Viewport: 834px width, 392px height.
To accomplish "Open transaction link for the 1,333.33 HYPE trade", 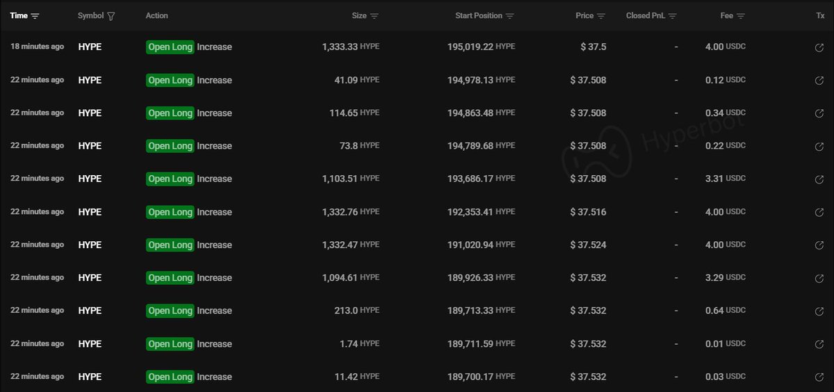I will click(x=819, y=47).
